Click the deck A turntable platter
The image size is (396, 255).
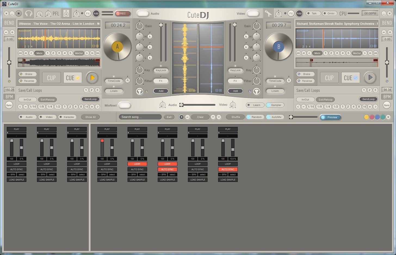tap(117, 47)
